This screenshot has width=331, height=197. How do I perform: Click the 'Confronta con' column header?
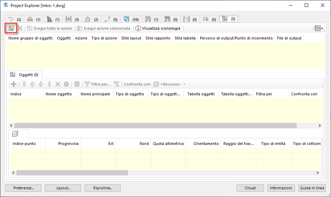coord(306,94)
